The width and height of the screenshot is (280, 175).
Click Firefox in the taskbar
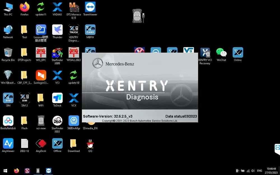point(17,171)
